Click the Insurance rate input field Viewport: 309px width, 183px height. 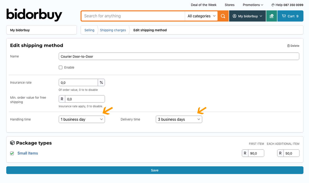tap(78, 83)
